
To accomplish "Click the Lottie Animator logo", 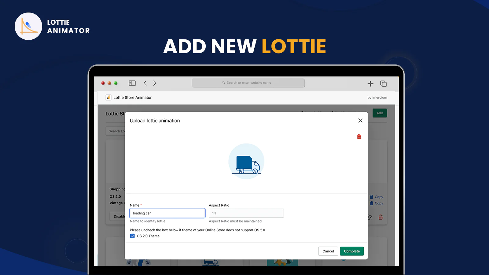I will tap(28, 26).
